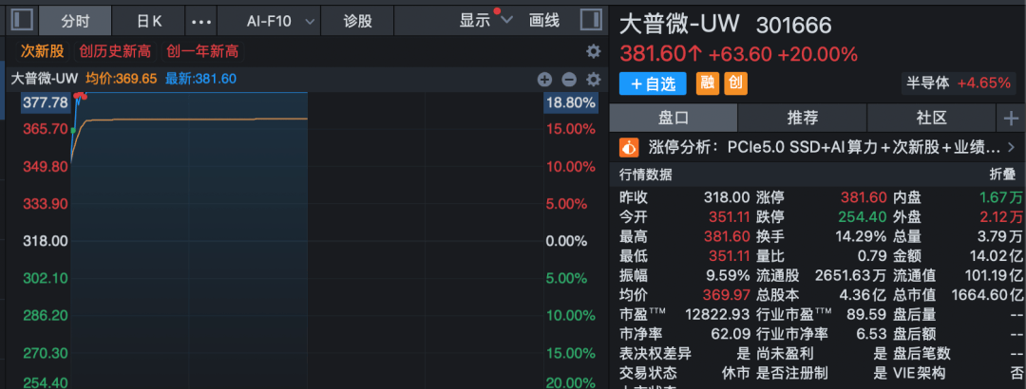The image size is (1026, 389).
Task: Click the 最新:381.60 legend label
Action: [x=200, y=79]
